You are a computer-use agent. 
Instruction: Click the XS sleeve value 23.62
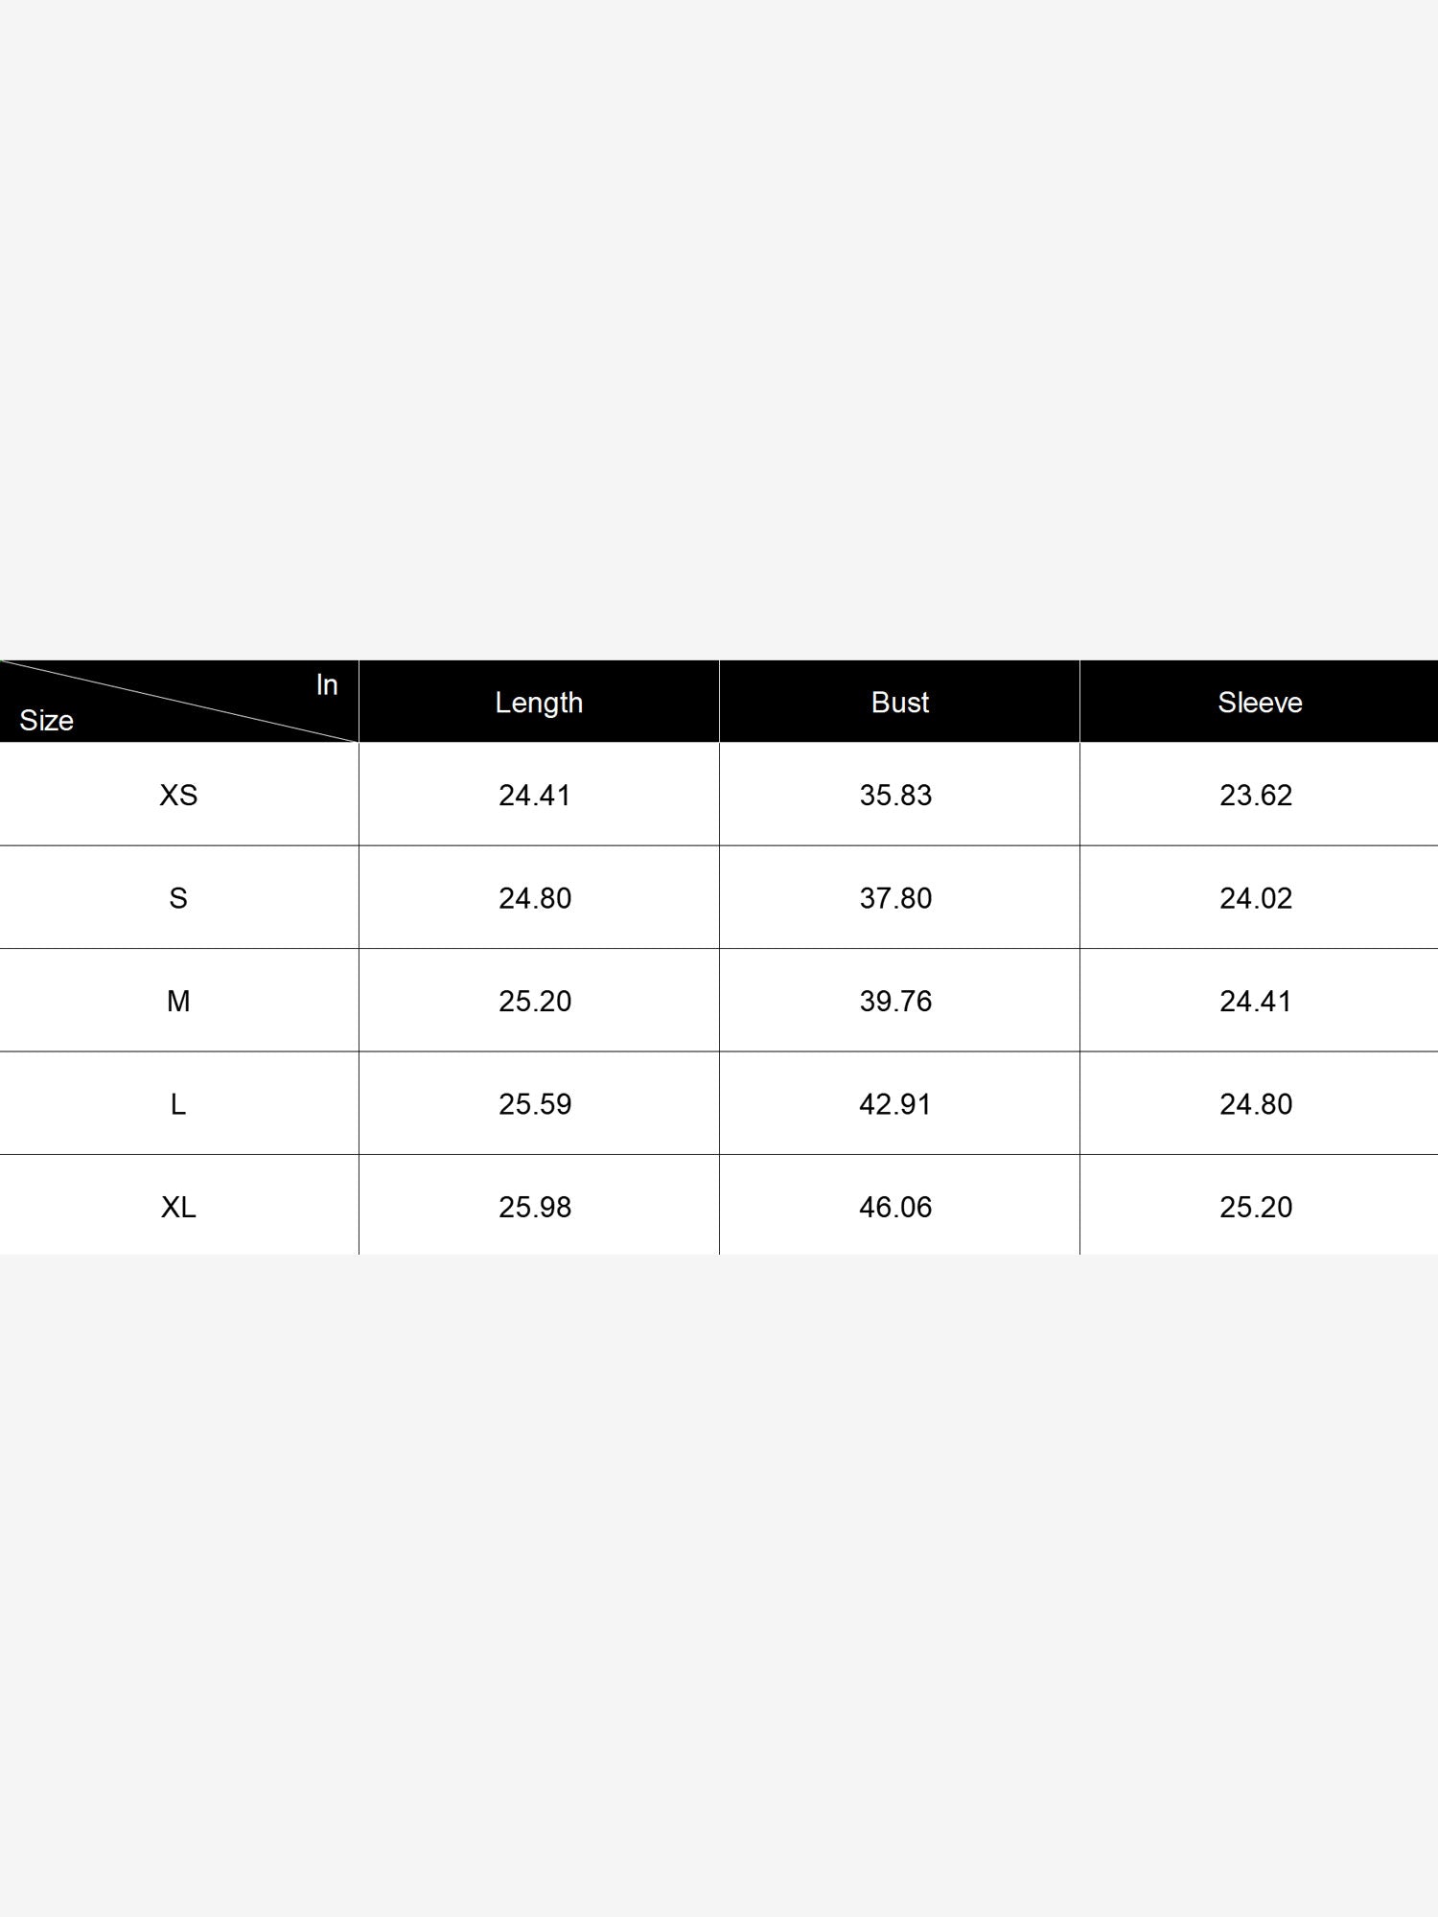click(1256, 796)
